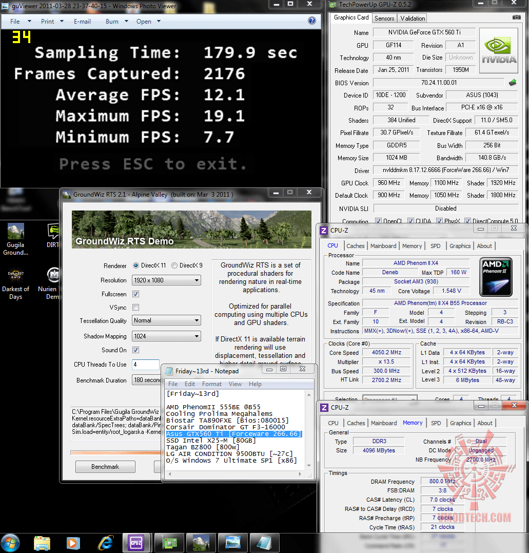
Task: Click the GroundWiz RTS Demo banner image
Action: coord(191,230)
